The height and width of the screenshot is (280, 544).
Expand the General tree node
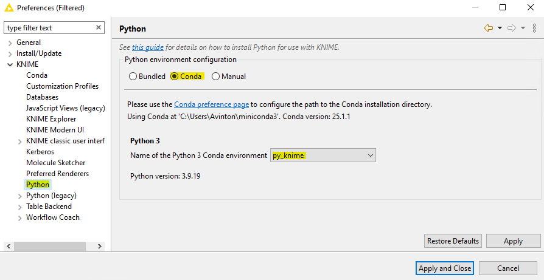[10, 43]
